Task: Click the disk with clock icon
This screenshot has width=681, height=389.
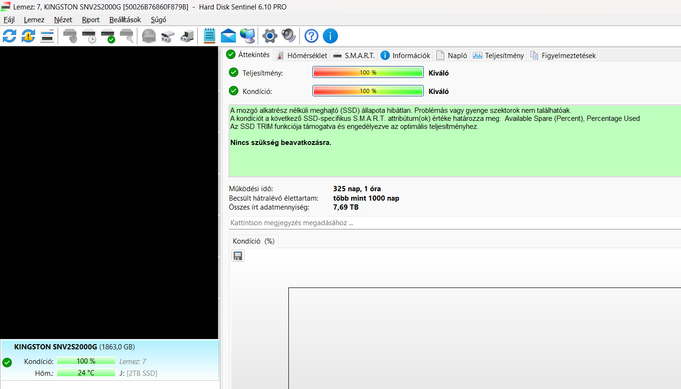Action: coord(89,36)
